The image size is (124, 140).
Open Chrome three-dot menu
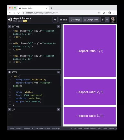coord(114,13)
